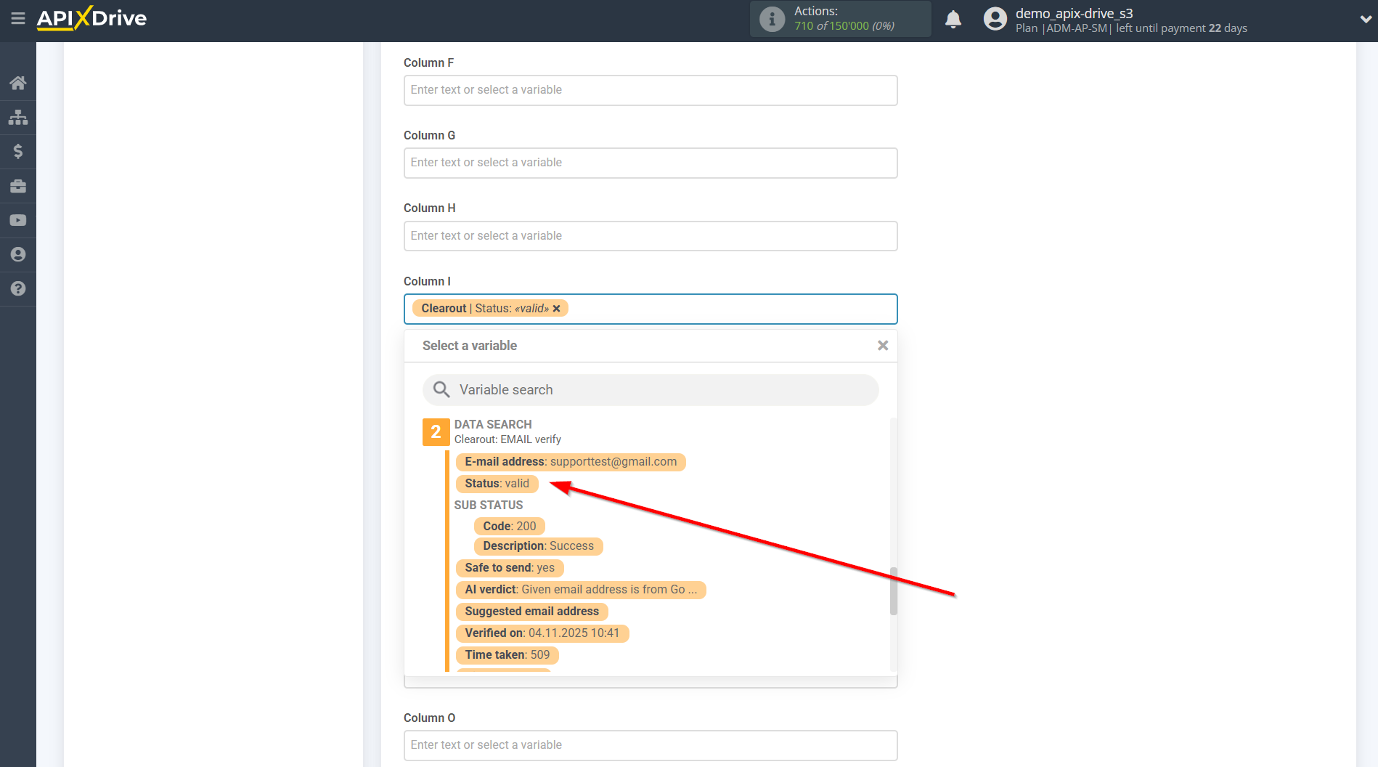The image size is (1378, 767).
Task: Close the Select a variable panel
Action: (882, 345)
